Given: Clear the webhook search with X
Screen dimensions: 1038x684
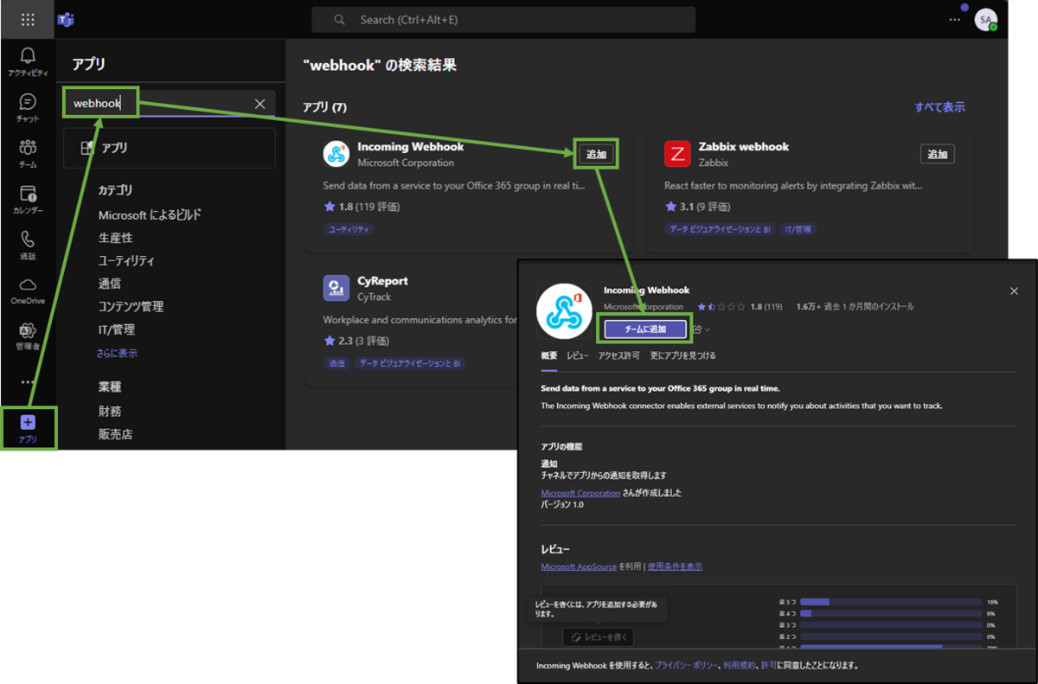Looking at the screenshot, I should point(259,104).
